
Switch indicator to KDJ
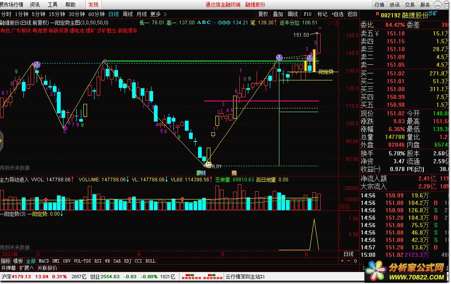[x=128, y=261]
